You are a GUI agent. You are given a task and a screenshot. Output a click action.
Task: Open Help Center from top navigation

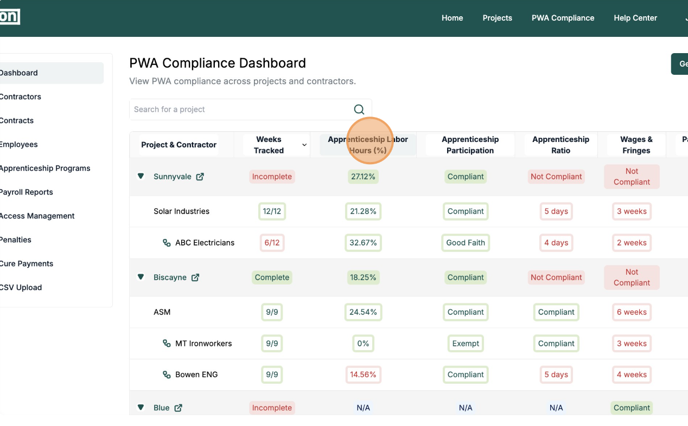(x=635, y=18)
